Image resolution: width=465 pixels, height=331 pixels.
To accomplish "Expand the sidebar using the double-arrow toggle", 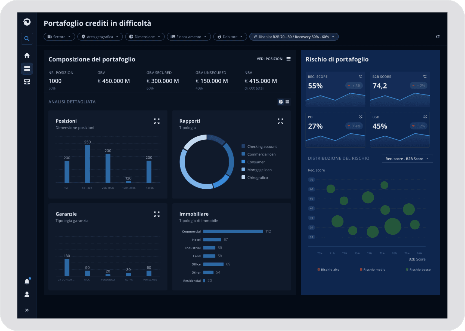I will click(x=27, y=310).
